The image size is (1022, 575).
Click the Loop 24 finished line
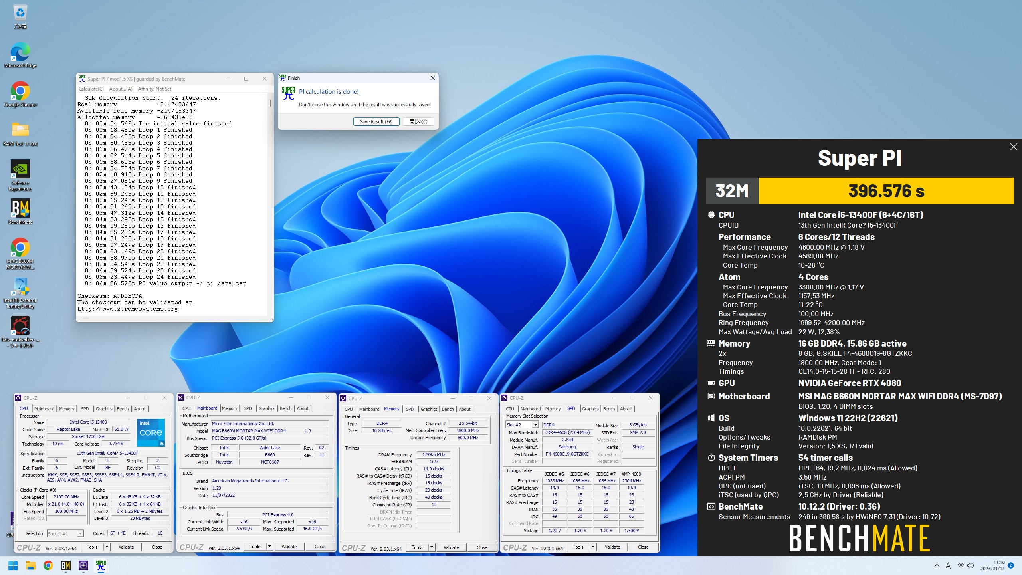tap(140, 277)
